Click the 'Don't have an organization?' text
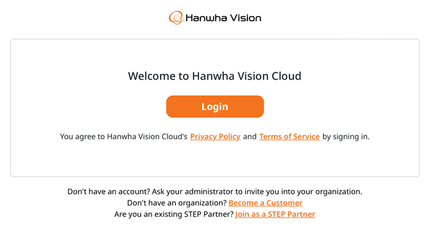431x233 pixels. (177, 203)
